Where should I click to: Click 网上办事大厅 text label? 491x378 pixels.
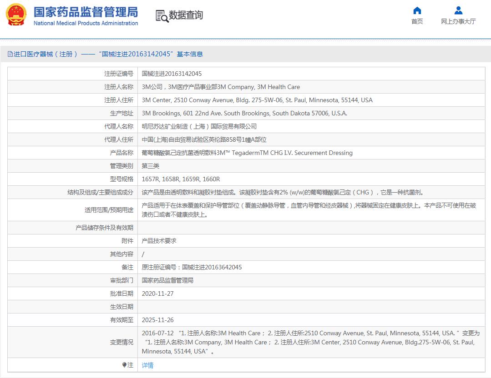[x=458, y=21]
